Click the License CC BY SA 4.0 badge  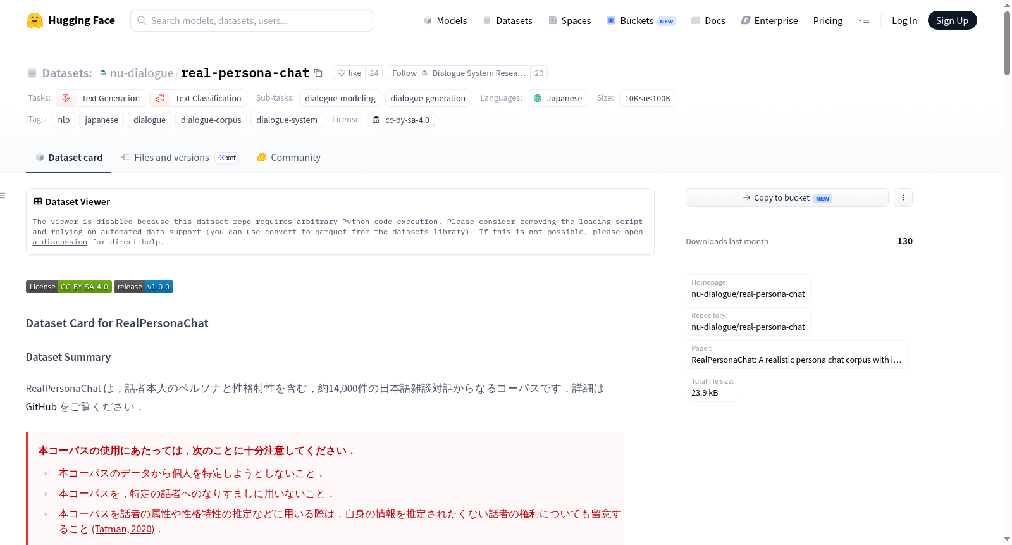69,287
